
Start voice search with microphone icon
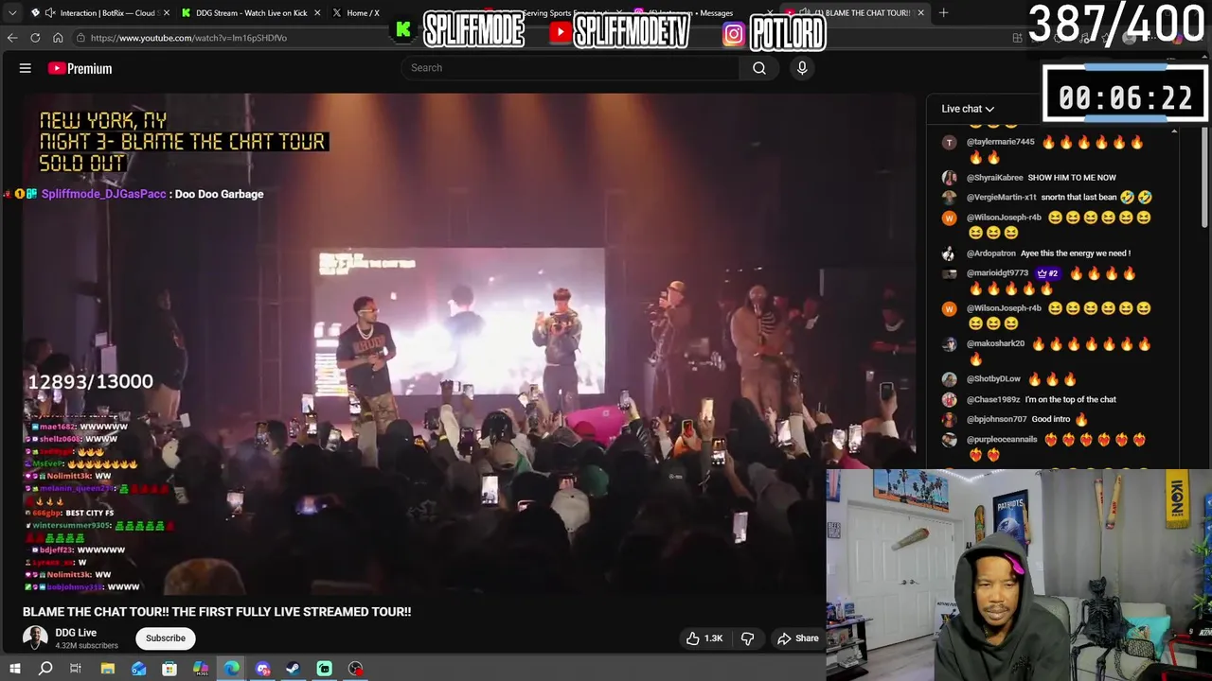(x=802, y=68)
